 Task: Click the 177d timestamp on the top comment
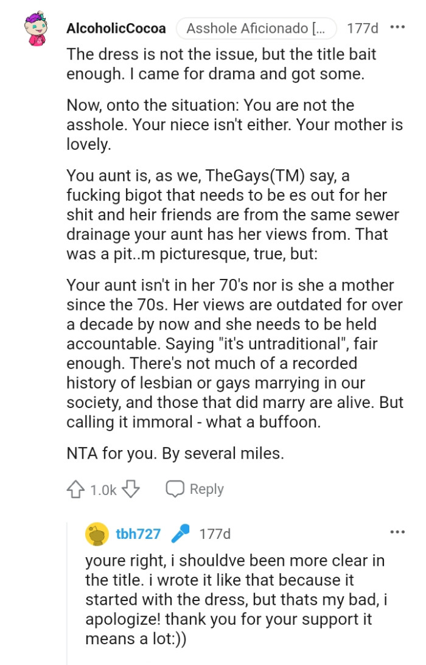(x=363, y=27)
